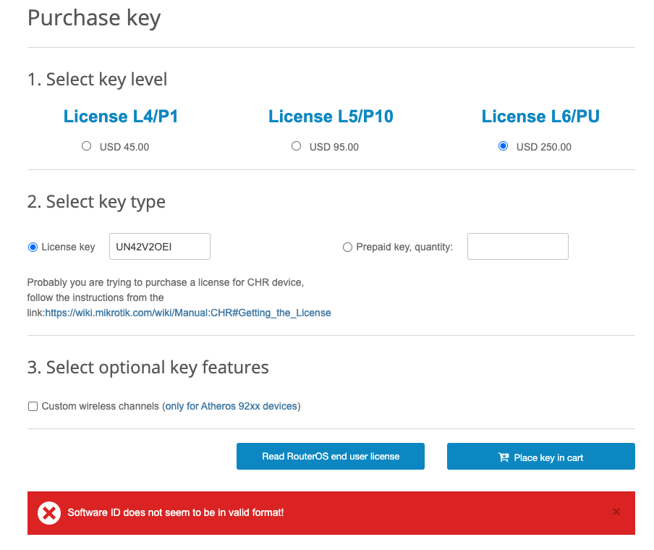Screen dimensions: 654x550
Task: Click the Purchase key page heading
Action: coord(94,18)
